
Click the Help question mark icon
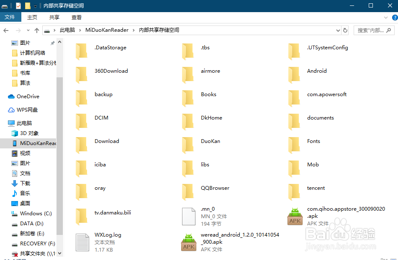[395, 18]
